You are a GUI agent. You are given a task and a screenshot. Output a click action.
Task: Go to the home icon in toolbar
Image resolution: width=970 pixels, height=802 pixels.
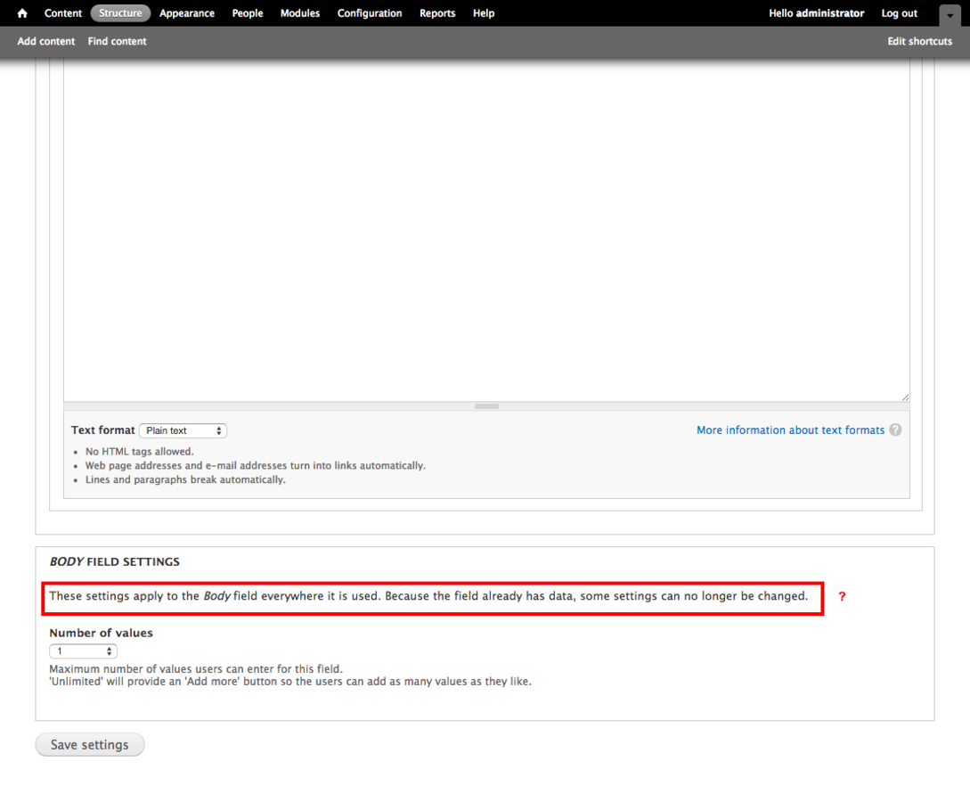[x=22, y=13]
